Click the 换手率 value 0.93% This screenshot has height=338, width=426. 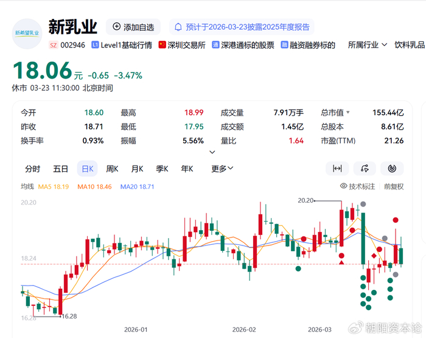click(93, 141)
